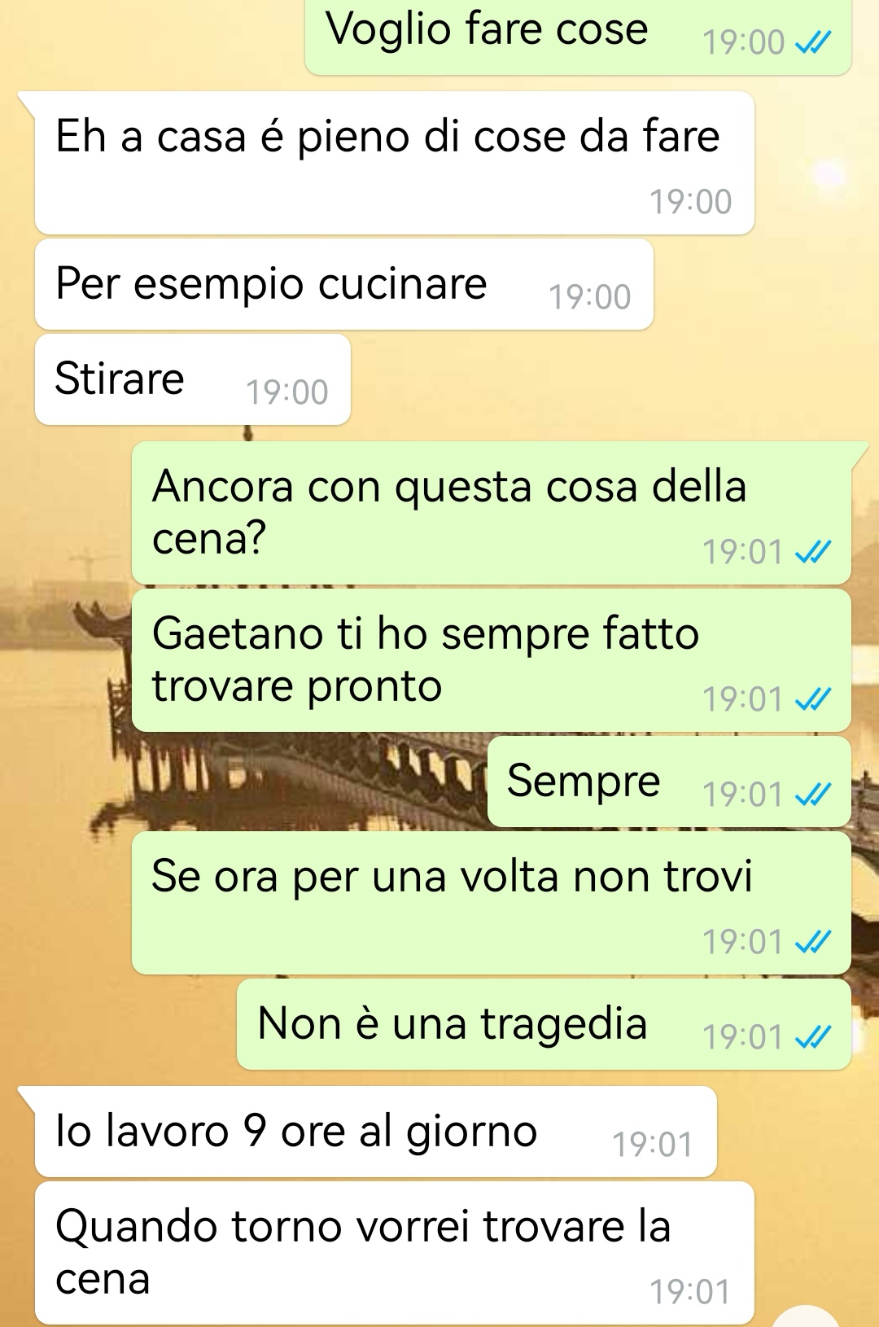Click blue double ticks on 'Ancora con questa cosa' message
Screen dimensions: 879x1327
click(x=813, y=553)
